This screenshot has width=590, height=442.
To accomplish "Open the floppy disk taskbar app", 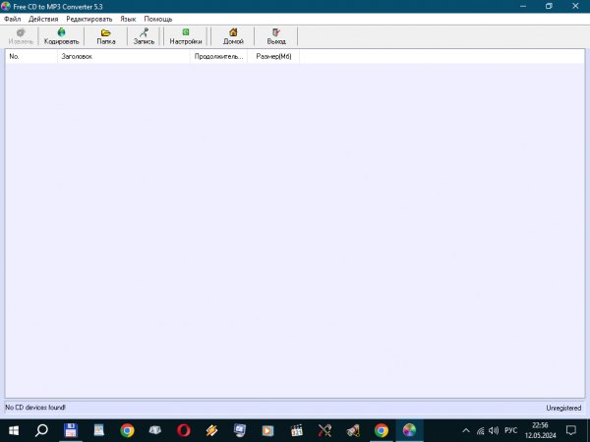I will [71, 430].
